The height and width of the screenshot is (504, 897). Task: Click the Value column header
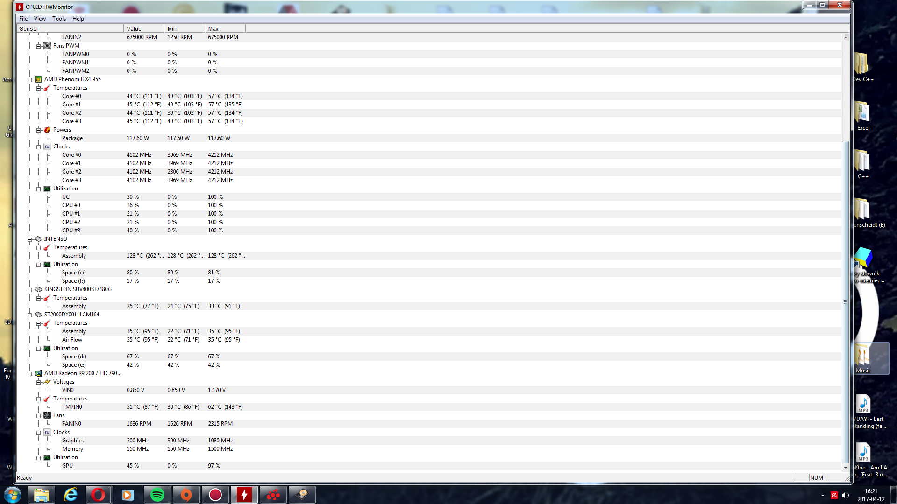point(144,29)
